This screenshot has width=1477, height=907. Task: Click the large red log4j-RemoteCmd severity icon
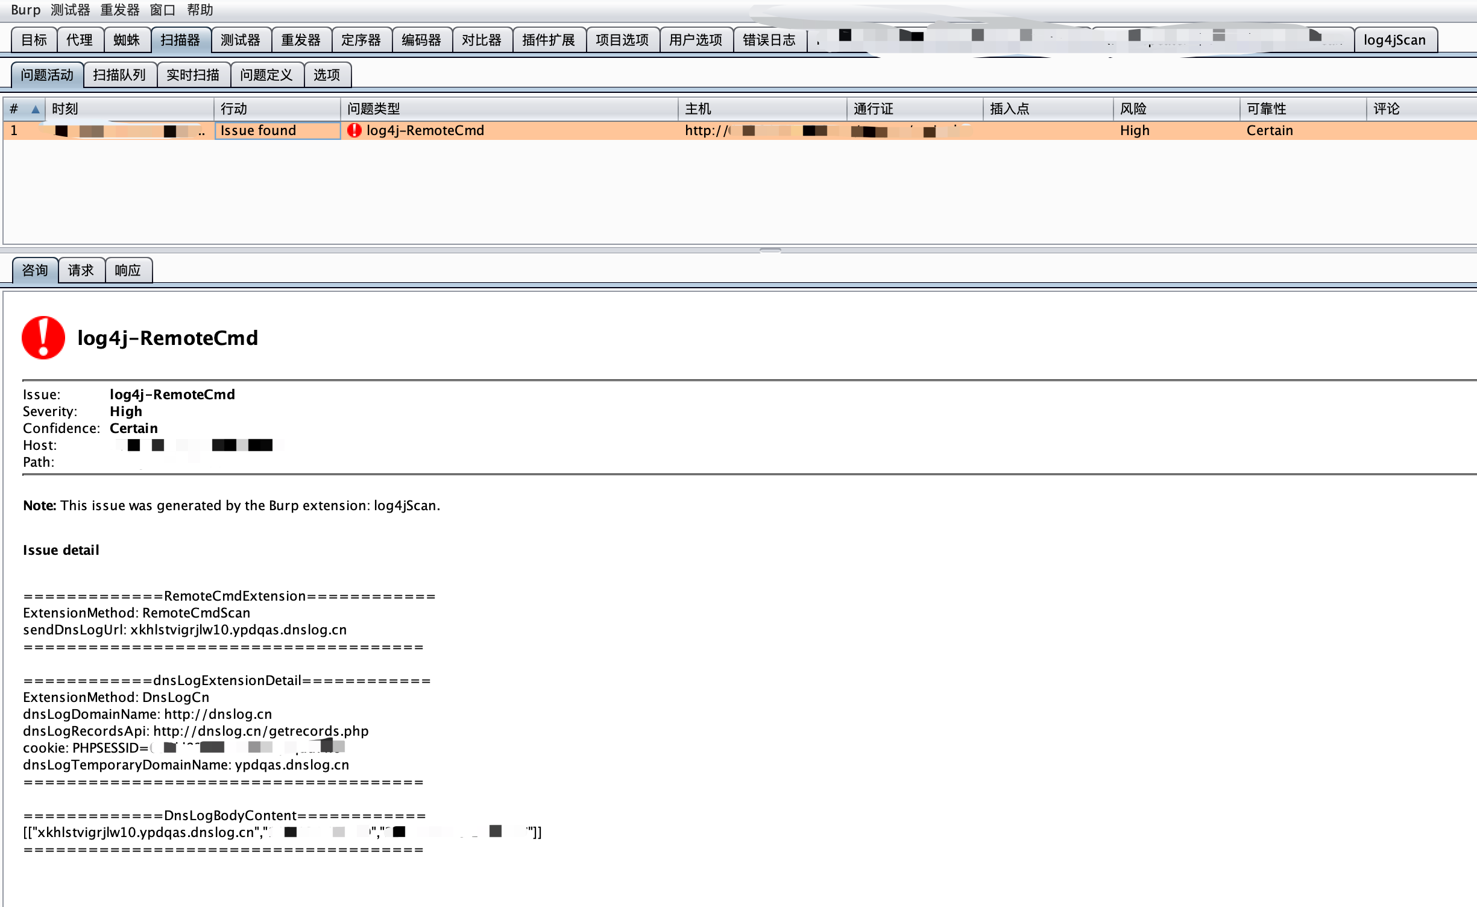click(43, 338)
